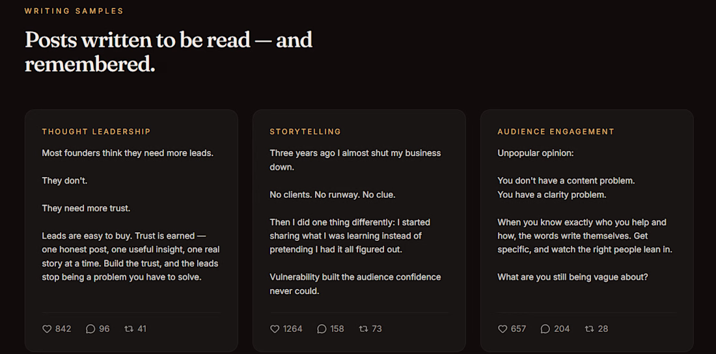This screenshot has height=354, width=716.
Task: Open the 'Unpopular opinion' post card
Action: pos(586,230)
